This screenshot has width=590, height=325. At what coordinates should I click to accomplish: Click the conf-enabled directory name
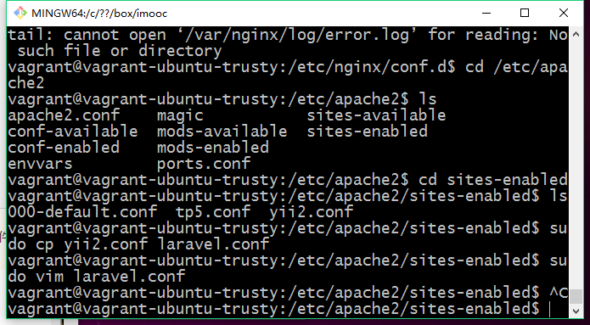(63, 147)
